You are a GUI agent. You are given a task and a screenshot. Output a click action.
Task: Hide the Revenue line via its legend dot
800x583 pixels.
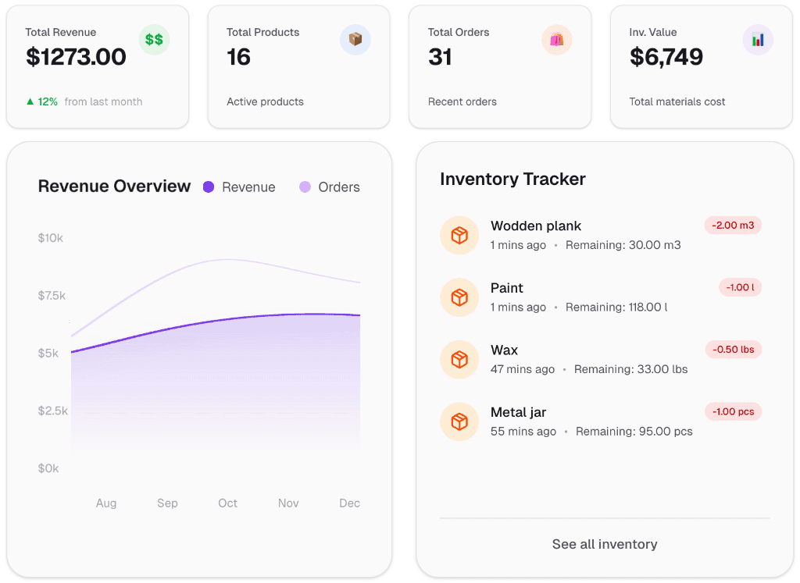click(x=208, y=187)
